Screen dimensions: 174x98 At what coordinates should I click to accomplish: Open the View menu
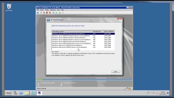pyautogui.click(x=58, y=10)
